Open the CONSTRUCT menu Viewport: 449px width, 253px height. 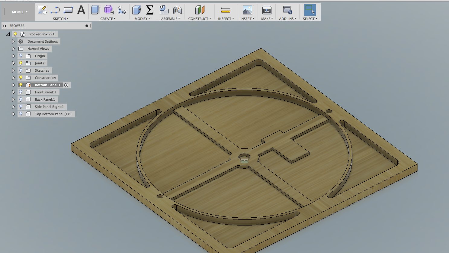[200, 19]
